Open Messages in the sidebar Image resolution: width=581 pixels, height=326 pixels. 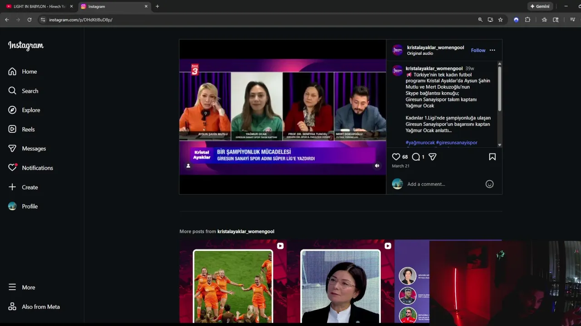27,149
